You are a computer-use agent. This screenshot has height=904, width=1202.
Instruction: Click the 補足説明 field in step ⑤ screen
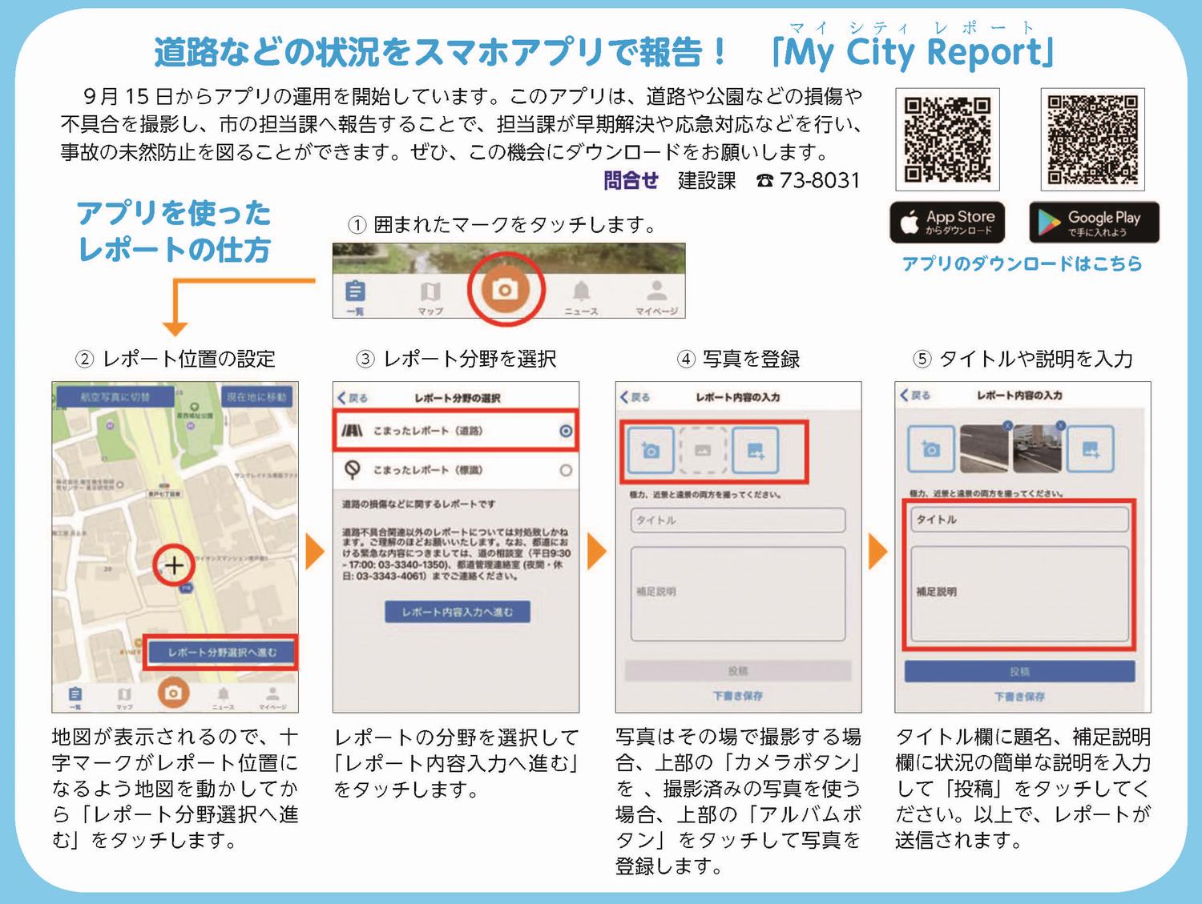point(1019,594)
